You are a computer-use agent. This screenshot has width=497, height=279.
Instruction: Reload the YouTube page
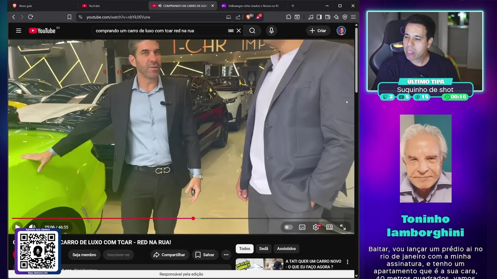tap(30, 17)
